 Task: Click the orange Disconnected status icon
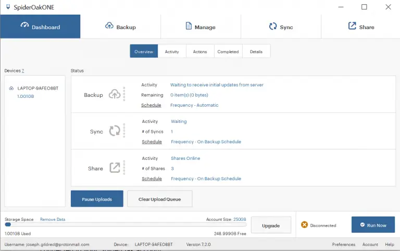point(304,224)
